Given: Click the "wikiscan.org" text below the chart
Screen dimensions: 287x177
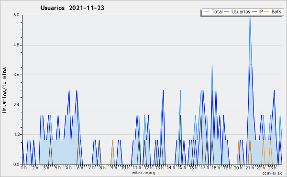Looking at the screenshot, I should [143, 173].
